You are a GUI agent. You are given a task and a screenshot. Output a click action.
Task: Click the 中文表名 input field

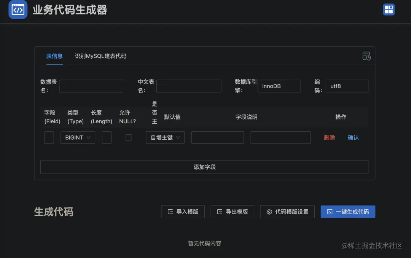(189, 86)
